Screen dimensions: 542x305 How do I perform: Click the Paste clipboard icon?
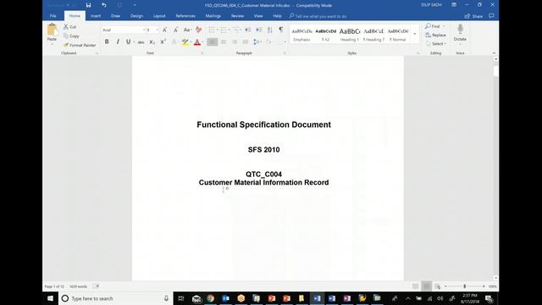tap(52, 30)
